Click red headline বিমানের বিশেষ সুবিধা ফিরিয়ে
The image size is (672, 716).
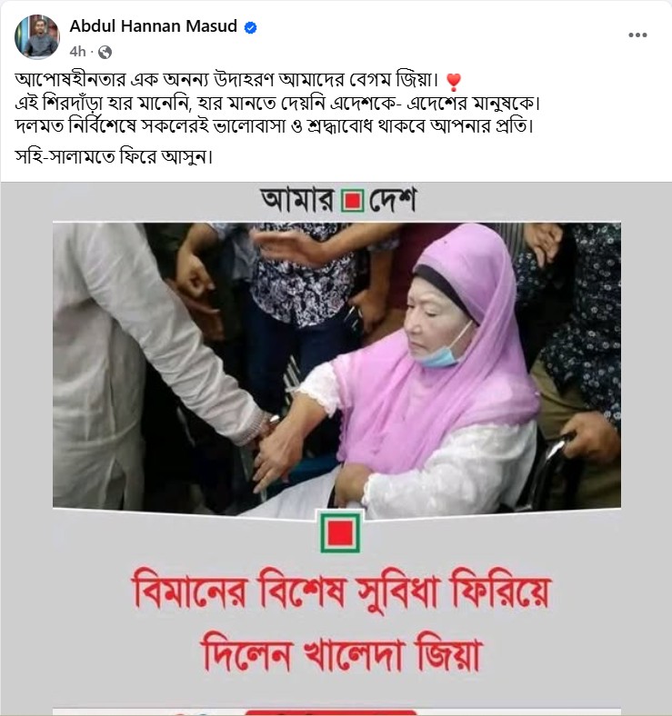[x=341, y=591]
